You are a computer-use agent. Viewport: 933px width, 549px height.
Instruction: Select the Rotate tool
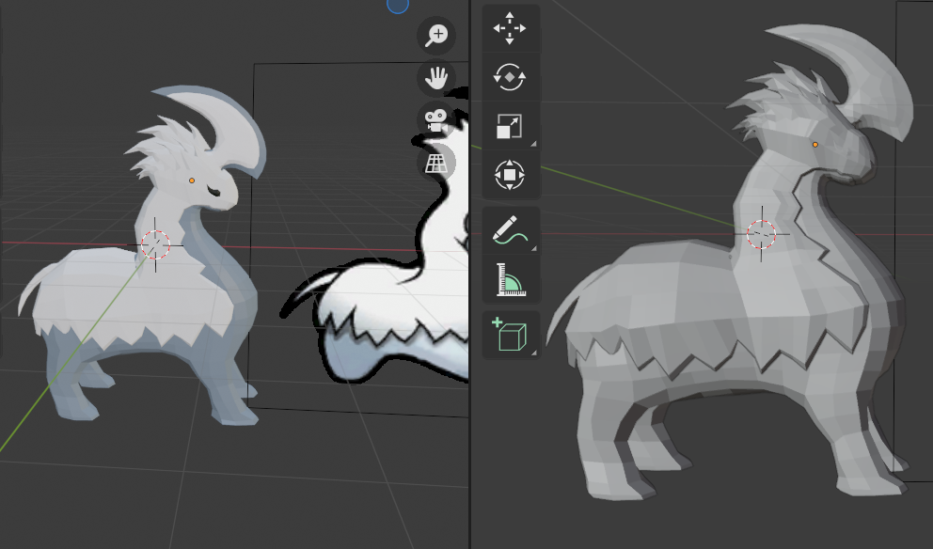click(511, 77)
